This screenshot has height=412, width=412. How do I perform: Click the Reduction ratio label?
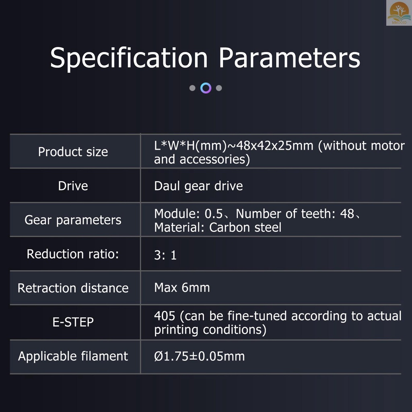point(73,254)
